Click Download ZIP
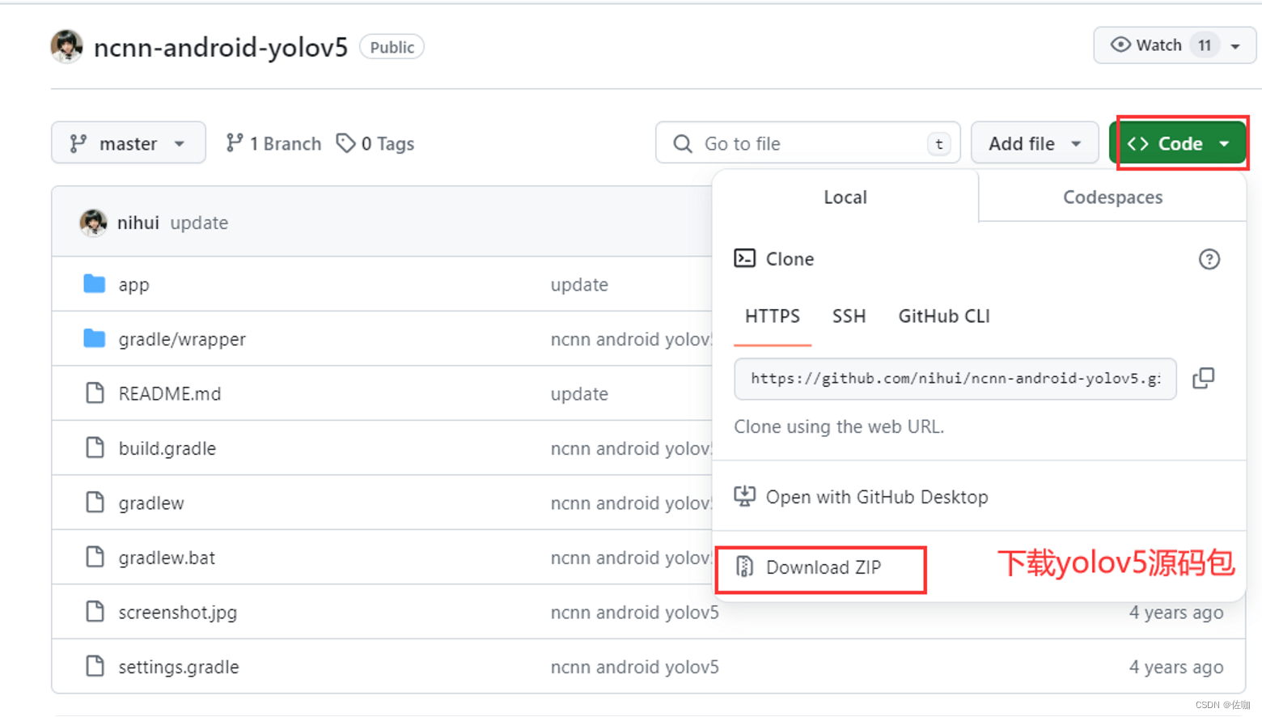This screenshot has width=1262, height=717. (x=823, y=567)
